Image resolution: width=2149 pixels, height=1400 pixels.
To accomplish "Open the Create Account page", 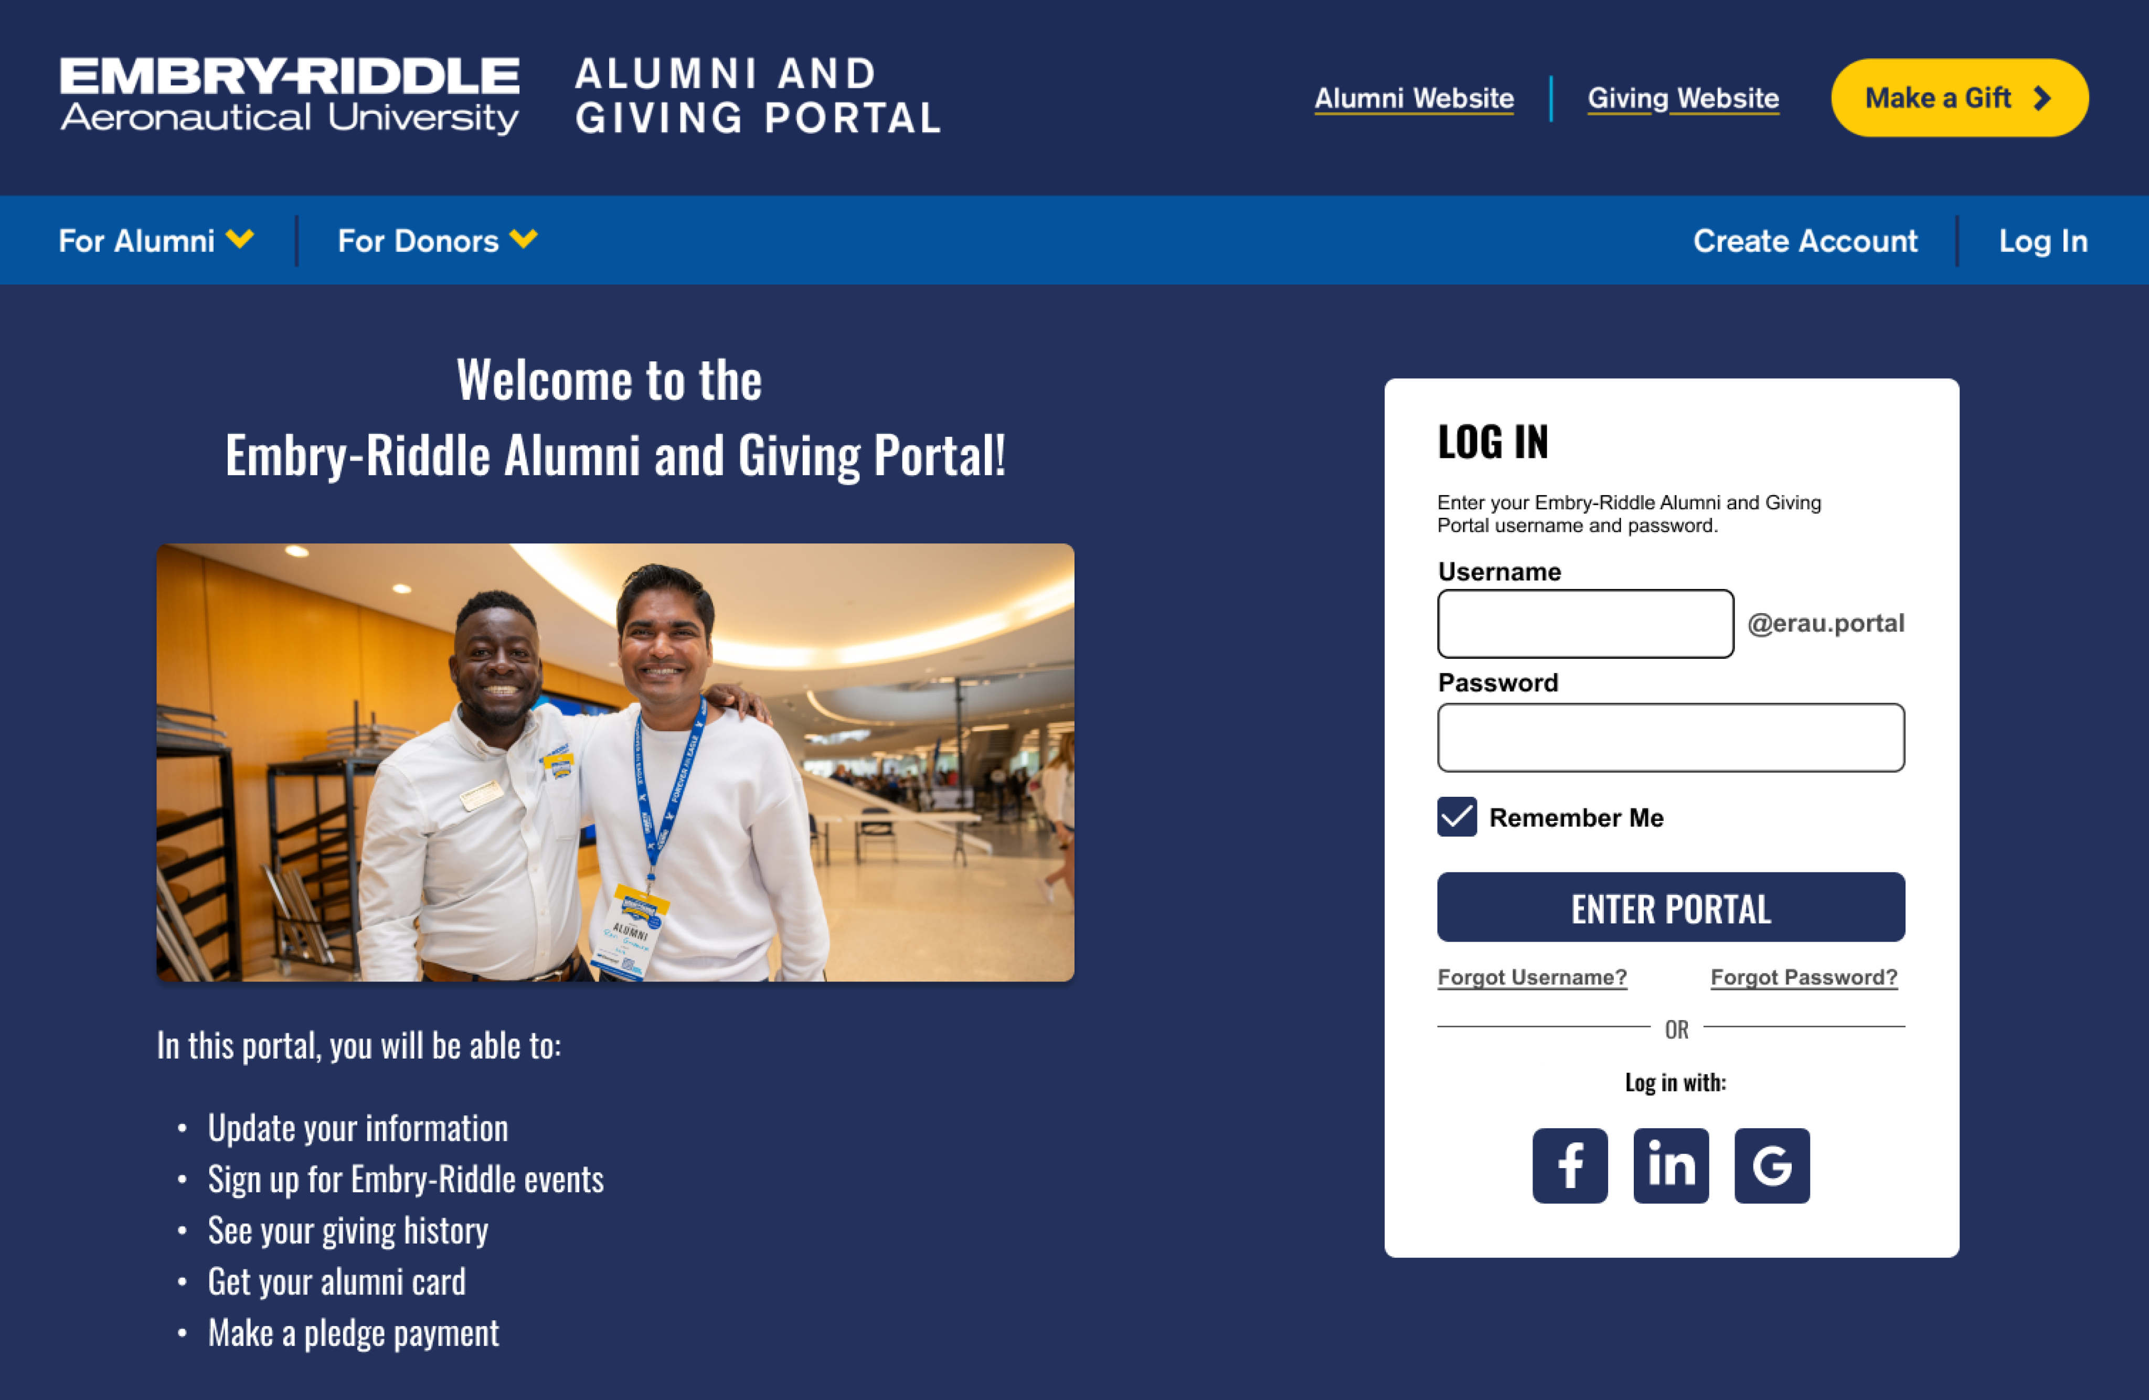I will coord(1805,241).
